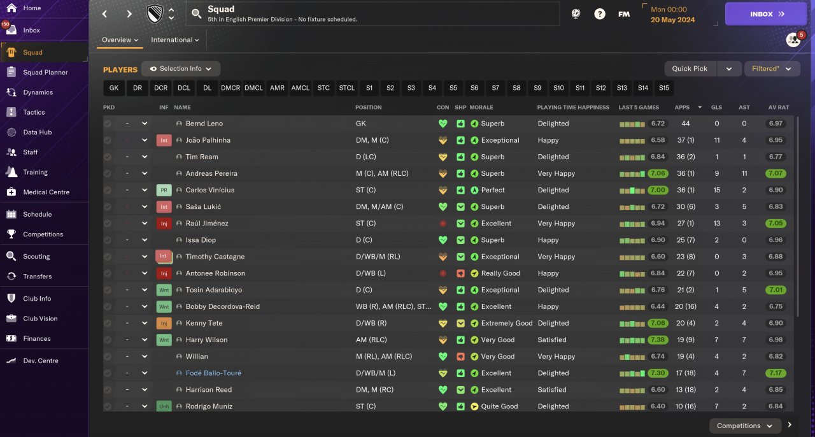Open Inbox from the sidebar
The image size is (815, 437).
31,30
